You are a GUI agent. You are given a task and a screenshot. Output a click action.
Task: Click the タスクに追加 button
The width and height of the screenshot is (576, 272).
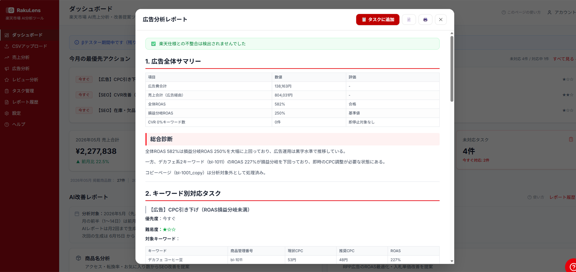[x=377, y=20]
